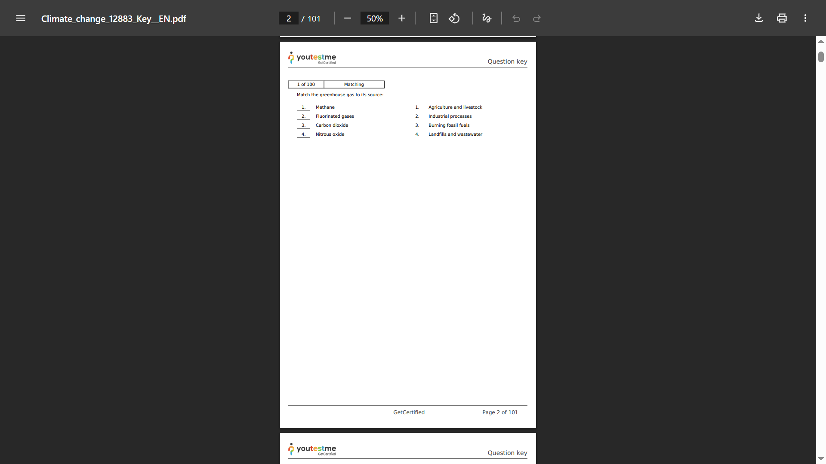Click the undo arrow icon

pos(516,18)
